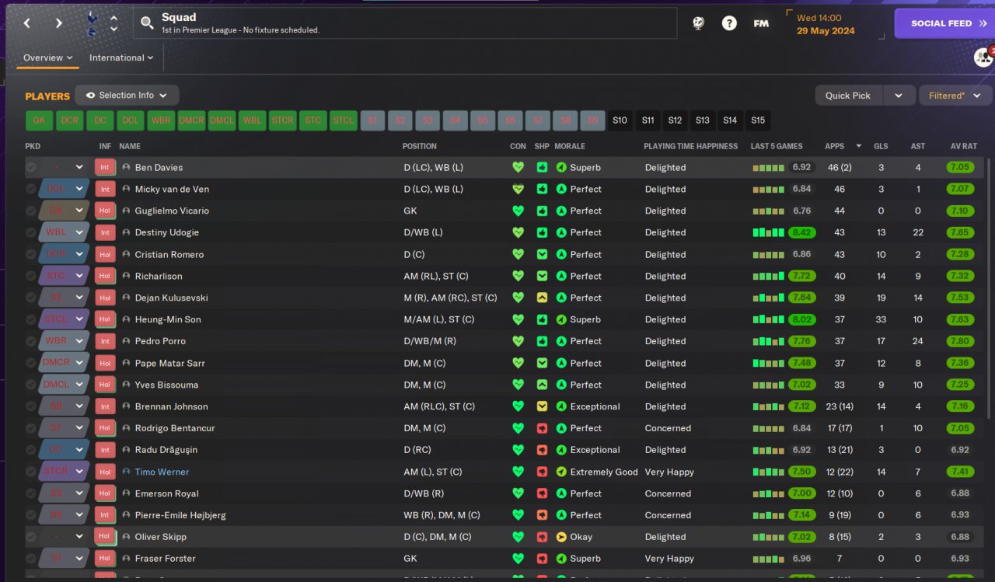Viewport: 995px width, 582px height.
Task: Click Micky van de Ven's condition heart icon
Action: (x=518, y=189)
